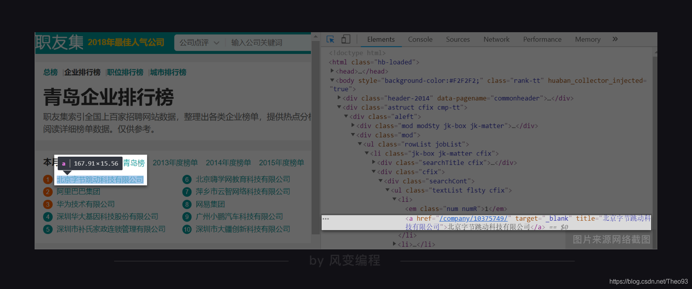Expand the mod modSty jk-box div
This screenshot has height=289, width=692.
click(x=353, y=125)
